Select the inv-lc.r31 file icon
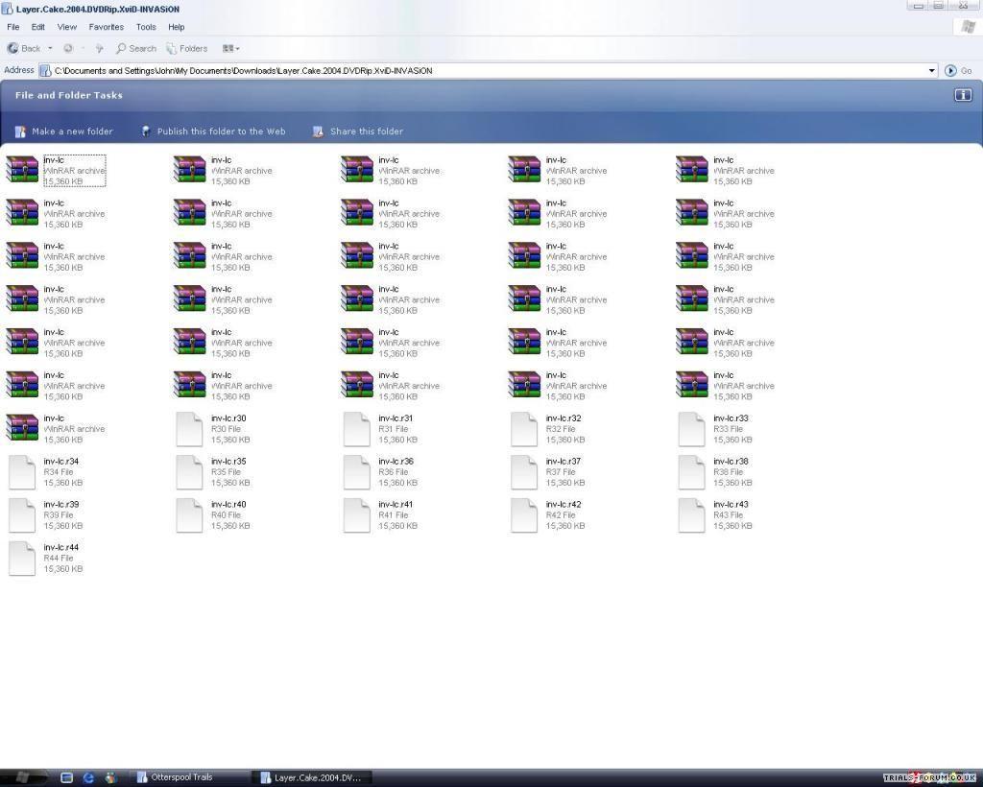The width and height of the screenshot is (983, 787). (x=357, y=429)
